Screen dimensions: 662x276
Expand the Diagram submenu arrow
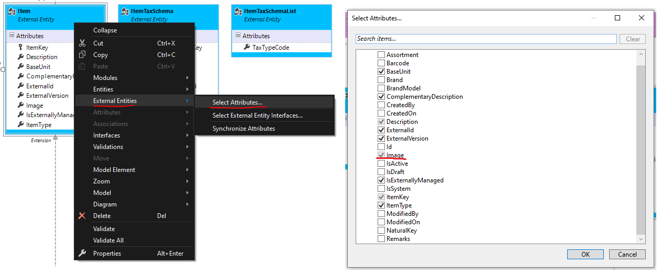pyautogui.click(x=187, y=204)
